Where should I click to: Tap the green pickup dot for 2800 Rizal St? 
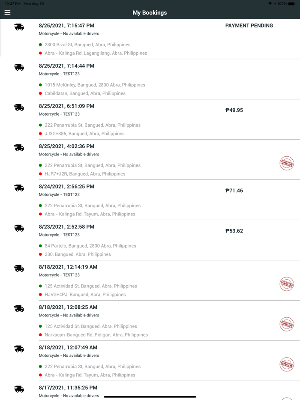[39, 45]
